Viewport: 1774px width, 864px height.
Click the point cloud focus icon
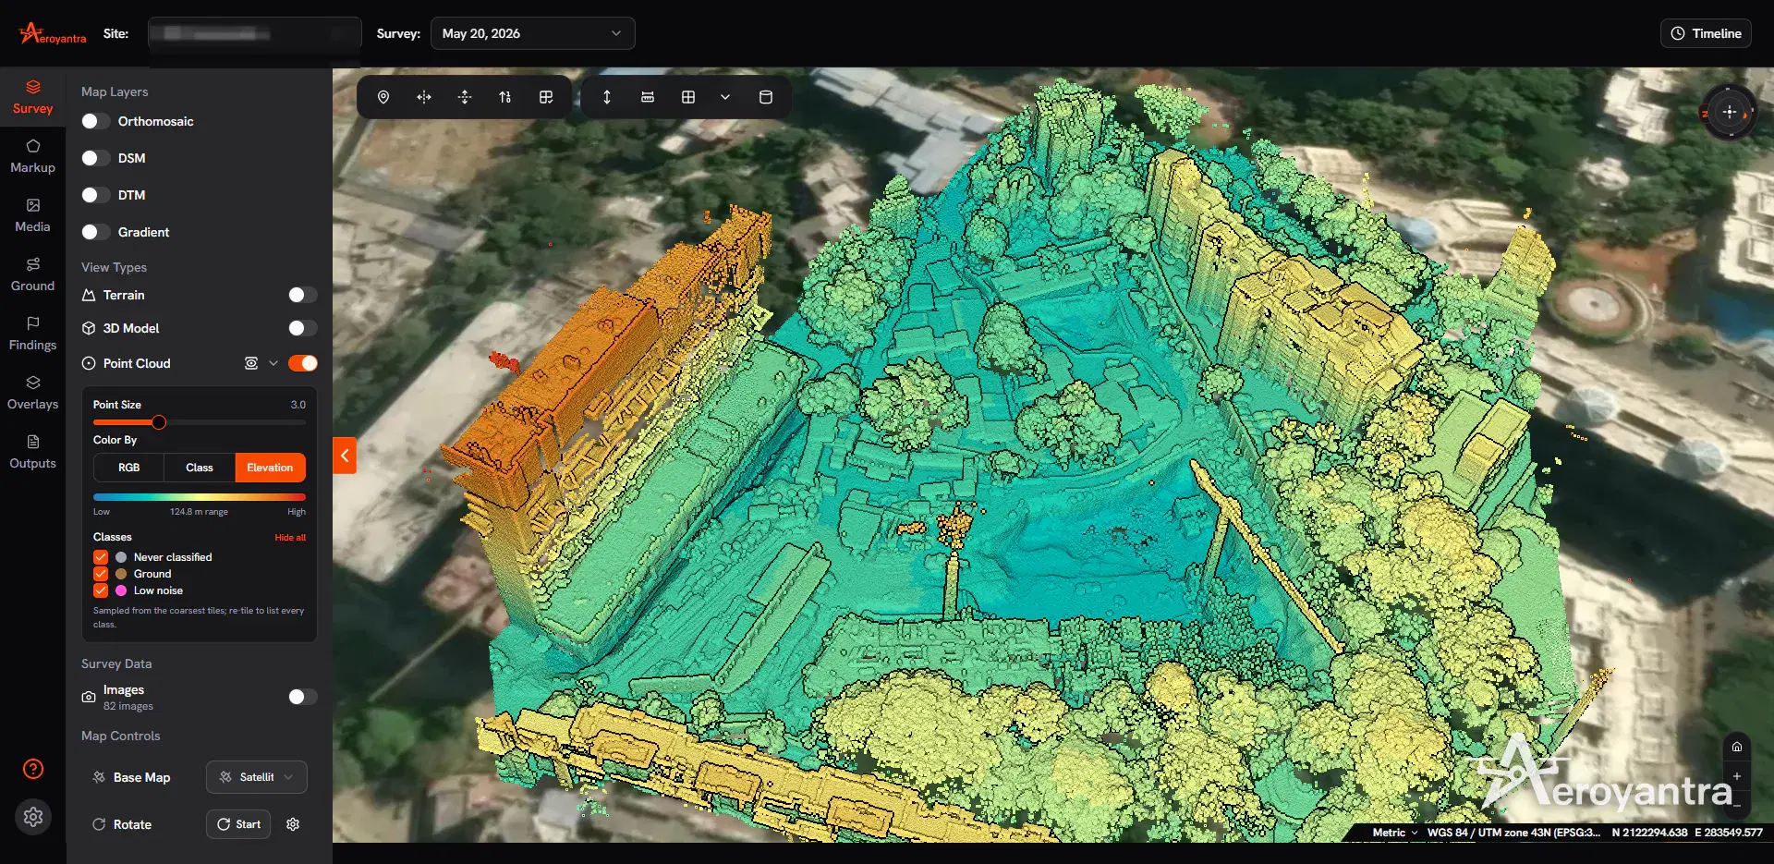[250, 363]
